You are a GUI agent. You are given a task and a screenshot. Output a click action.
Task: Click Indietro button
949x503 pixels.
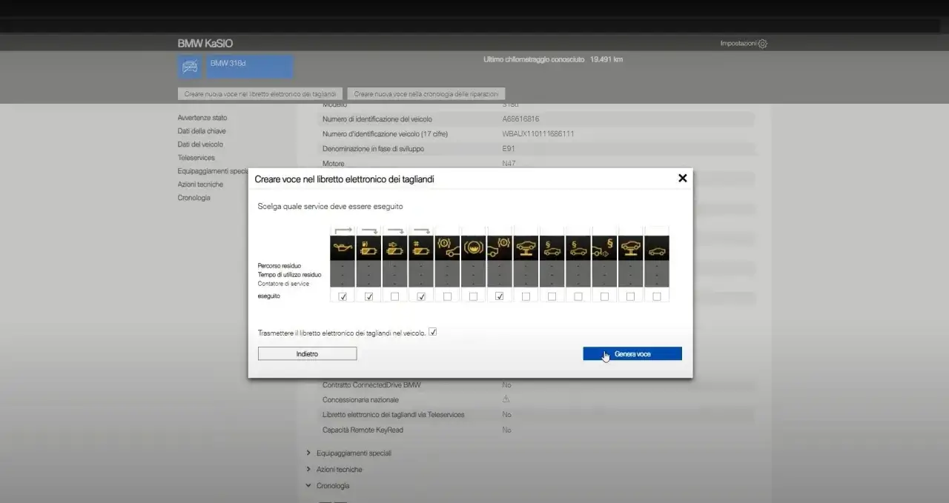(307, 354)
